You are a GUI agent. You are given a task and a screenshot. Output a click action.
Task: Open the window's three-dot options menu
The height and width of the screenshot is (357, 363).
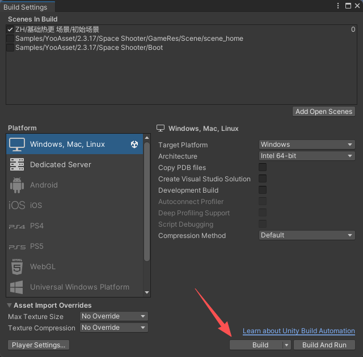(x=338, y=6)
